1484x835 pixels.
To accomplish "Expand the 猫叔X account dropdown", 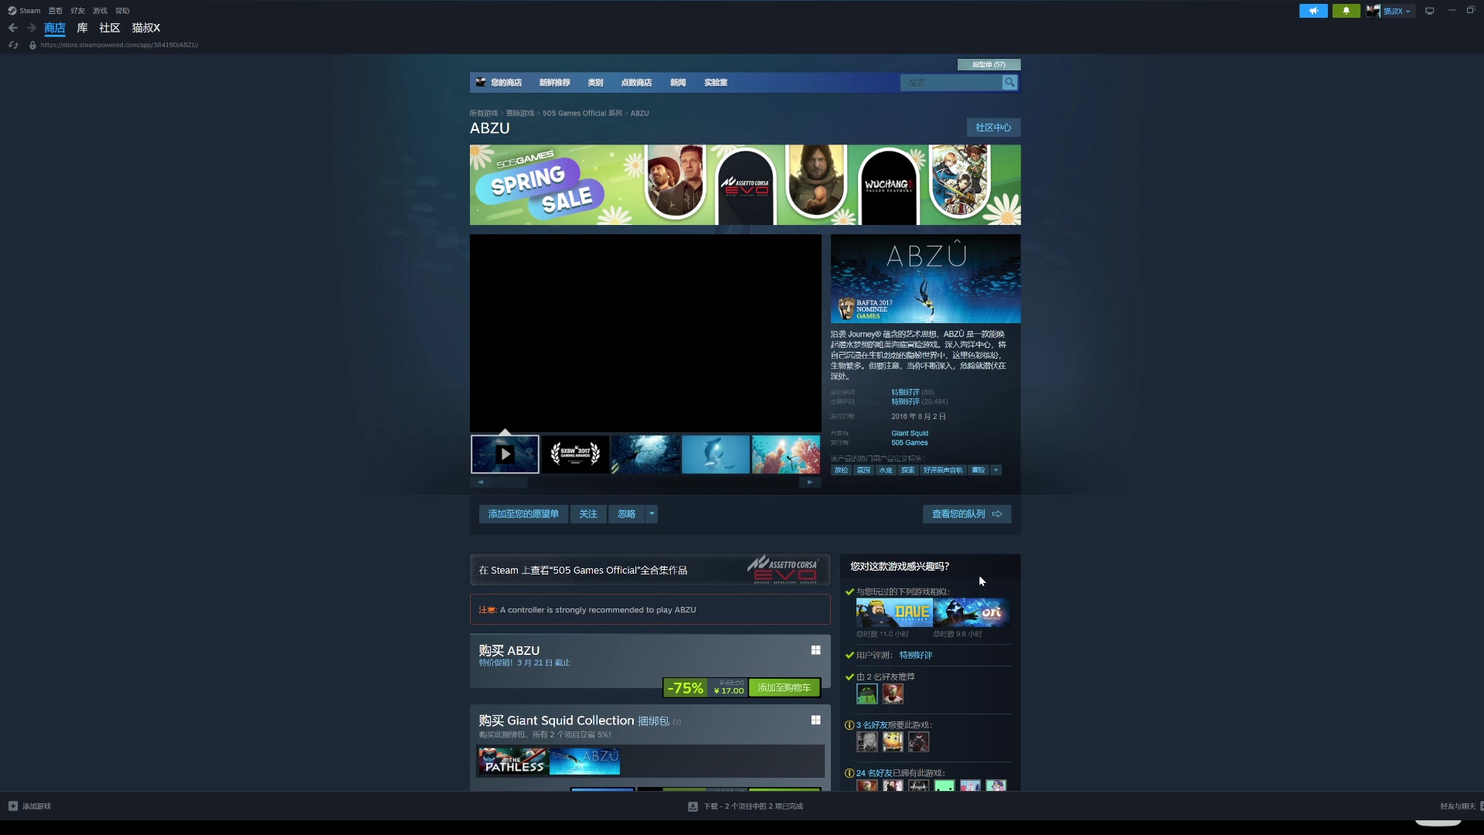I will [x=1399, y=11].
